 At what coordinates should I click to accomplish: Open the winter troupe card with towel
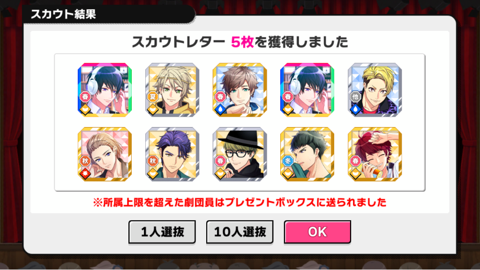click(307, 154)
